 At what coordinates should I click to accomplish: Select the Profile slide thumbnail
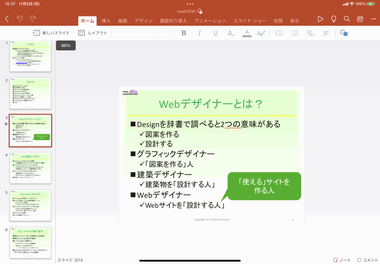pyautogui.click(x=30, y=56)
